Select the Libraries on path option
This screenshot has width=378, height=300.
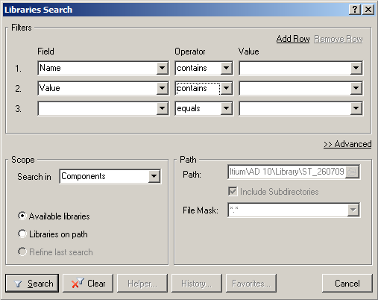(22, 234)
